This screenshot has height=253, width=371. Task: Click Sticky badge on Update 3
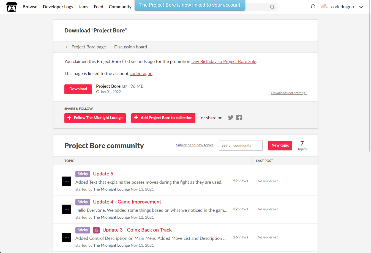coord(83,230)
